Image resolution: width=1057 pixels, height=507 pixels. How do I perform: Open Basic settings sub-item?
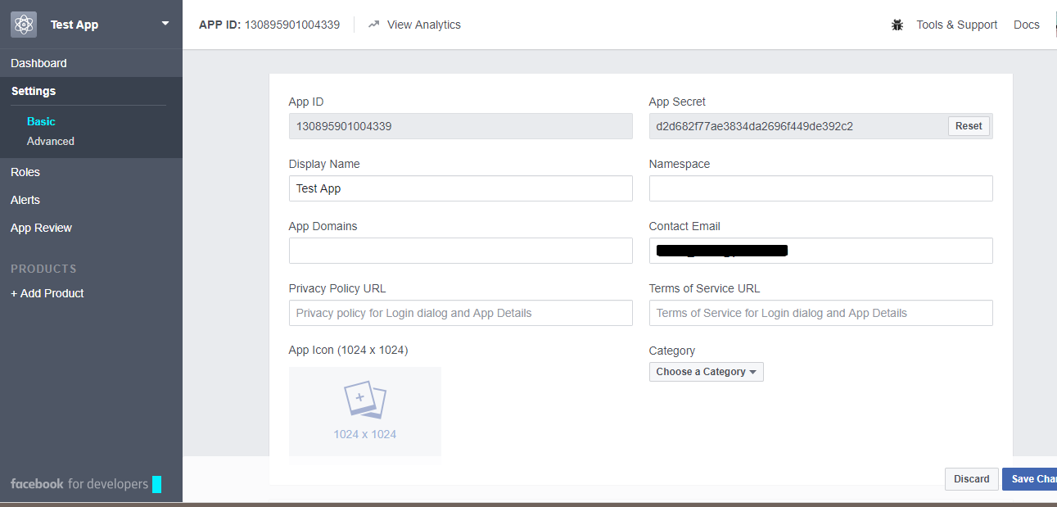point(41,121)
